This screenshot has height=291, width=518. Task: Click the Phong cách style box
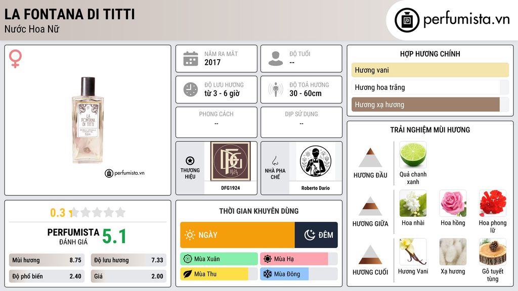pos(217,122)
